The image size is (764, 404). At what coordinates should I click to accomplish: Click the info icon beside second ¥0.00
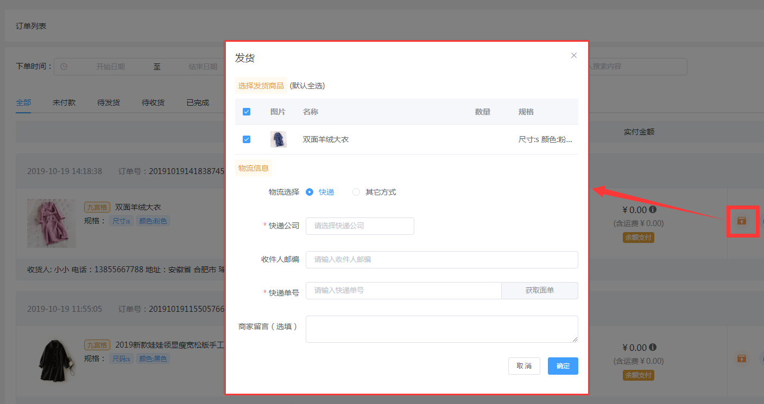(x=653, y=347)
